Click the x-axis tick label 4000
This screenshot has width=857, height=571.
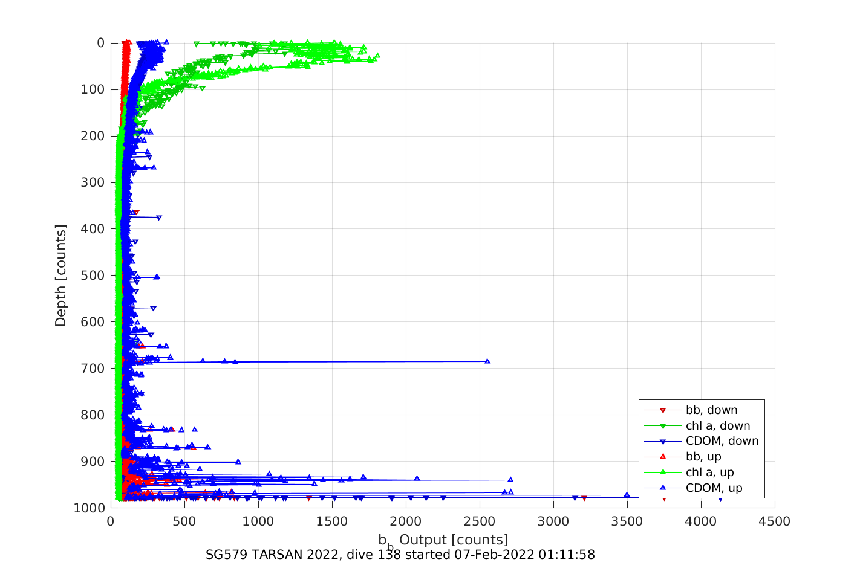(701, 521)
